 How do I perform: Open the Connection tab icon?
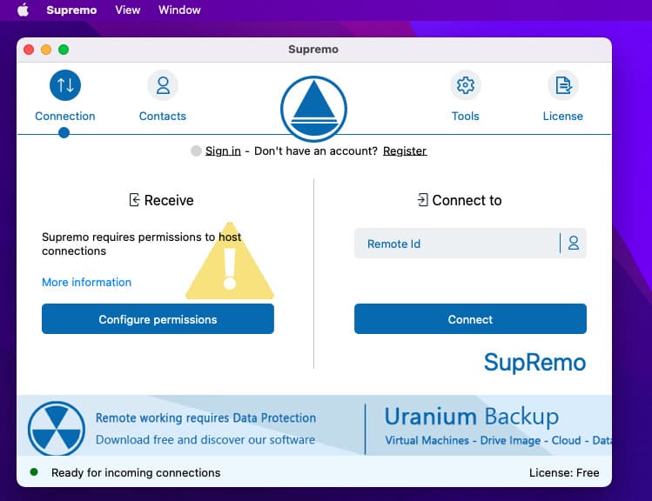pyautogui.click(x=65, y=85)
